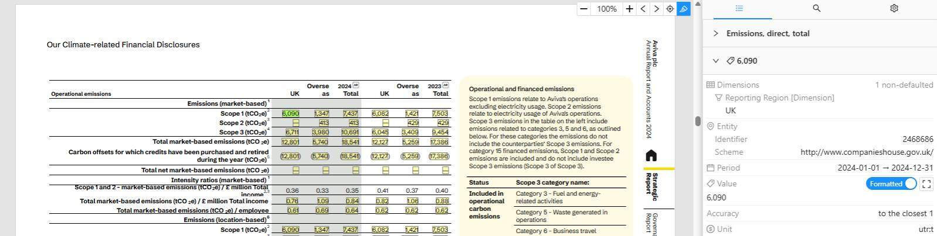Zoom out with the minus button

point(583,9)
